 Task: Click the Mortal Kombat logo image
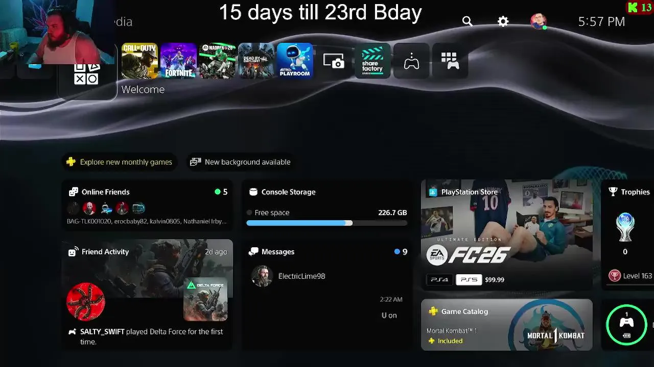[556, 335]
